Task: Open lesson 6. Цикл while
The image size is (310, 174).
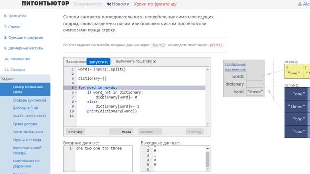Action: (15, 16)
